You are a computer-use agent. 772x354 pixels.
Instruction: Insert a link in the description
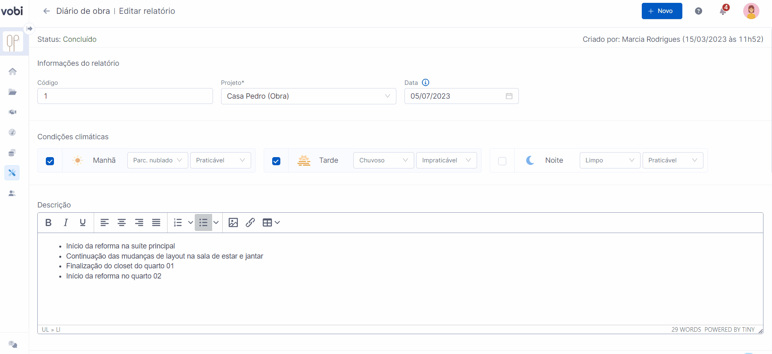pos(250,222)
